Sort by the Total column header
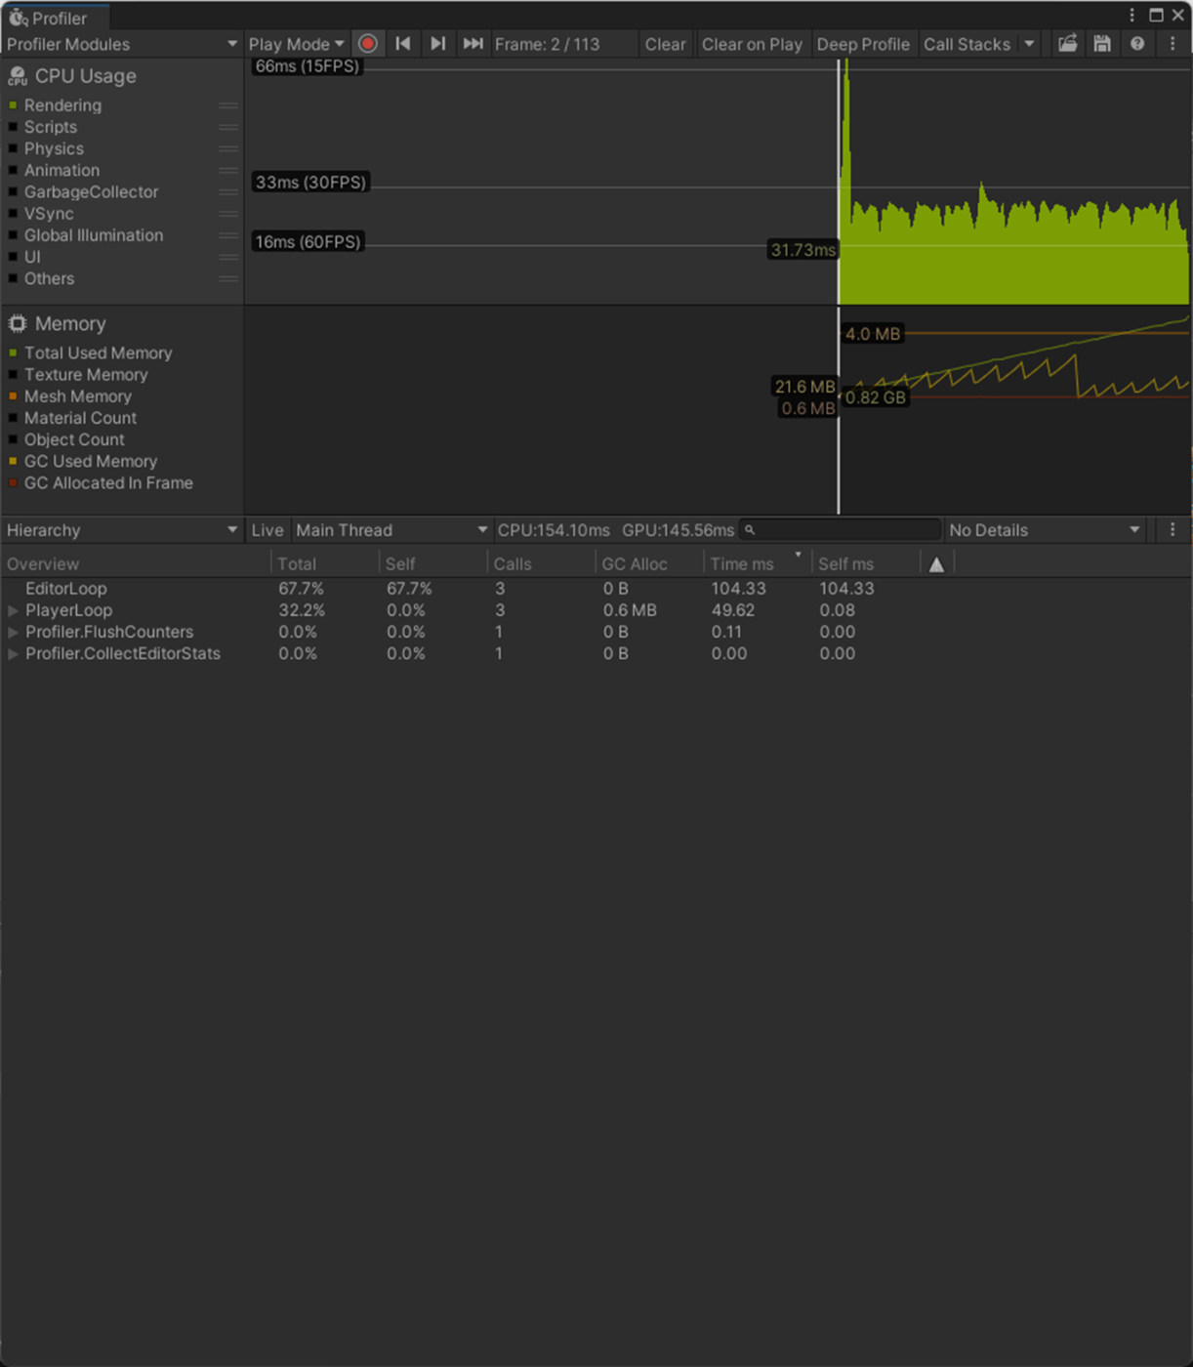 [x=324, y=564]
